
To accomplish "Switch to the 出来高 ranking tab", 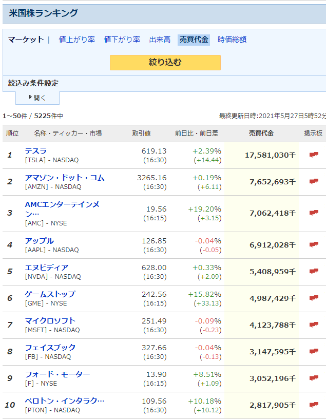I will tap(160, 40).
